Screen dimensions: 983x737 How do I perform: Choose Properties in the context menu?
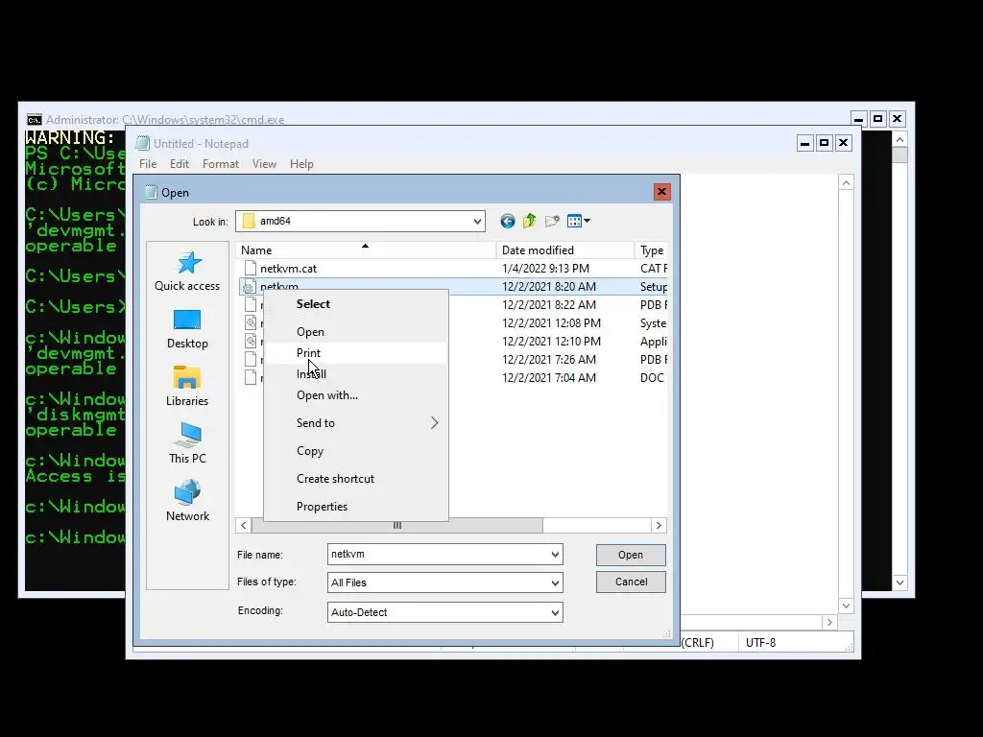[355, 507]
